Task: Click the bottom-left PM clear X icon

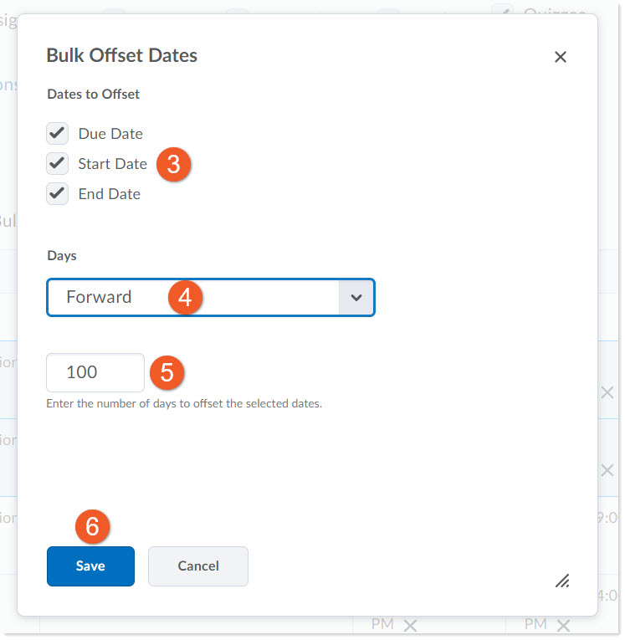Action: [410, 625]
